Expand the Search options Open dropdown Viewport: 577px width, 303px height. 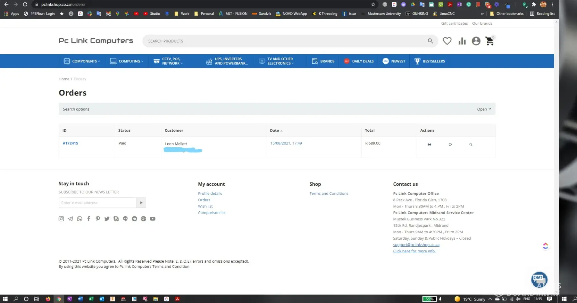pos(484,109)
